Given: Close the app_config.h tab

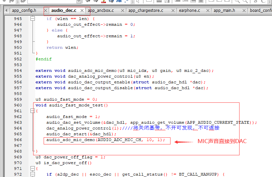Looking at the screenshot, I should 45,11.
